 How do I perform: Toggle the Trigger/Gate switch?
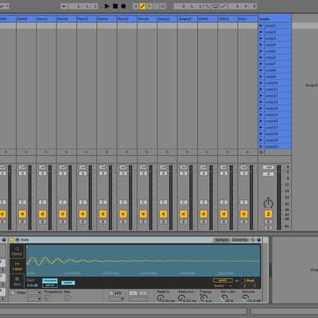coord(50,283)
